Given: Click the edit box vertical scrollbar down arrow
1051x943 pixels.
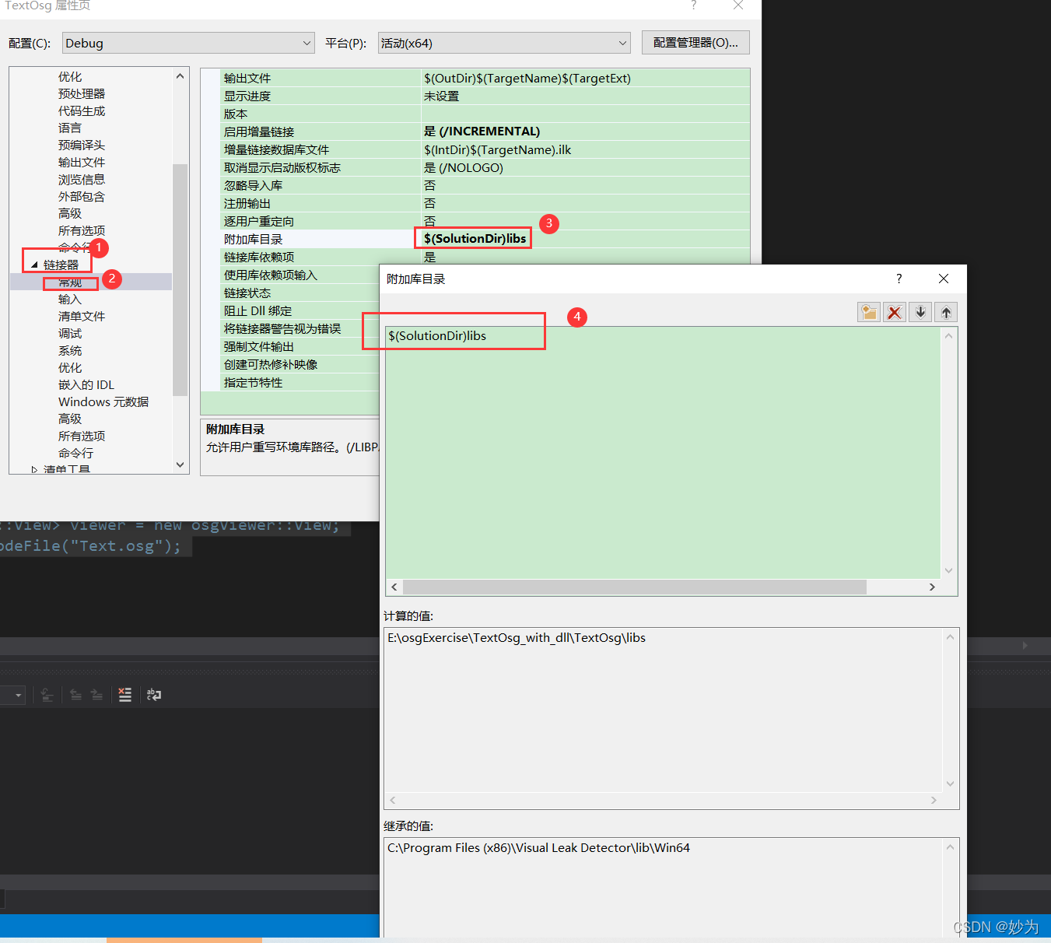Looking at the screenshot, I should 948,570.
